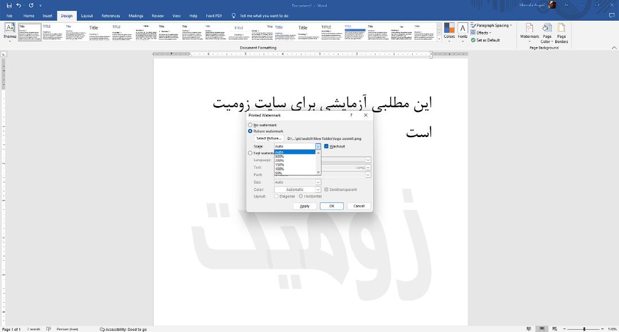
Task: Collapse the ribbon with the chevron
Action: 614,48
